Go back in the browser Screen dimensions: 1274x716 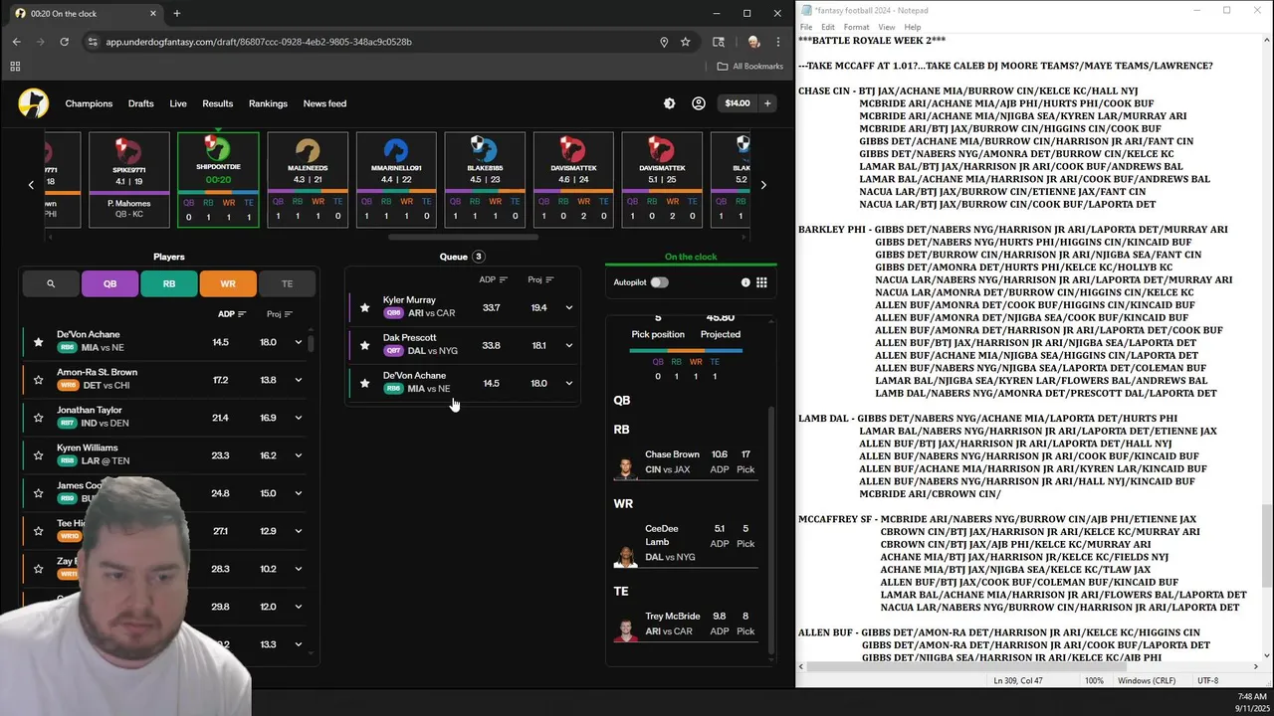click(x=16, y=42)
